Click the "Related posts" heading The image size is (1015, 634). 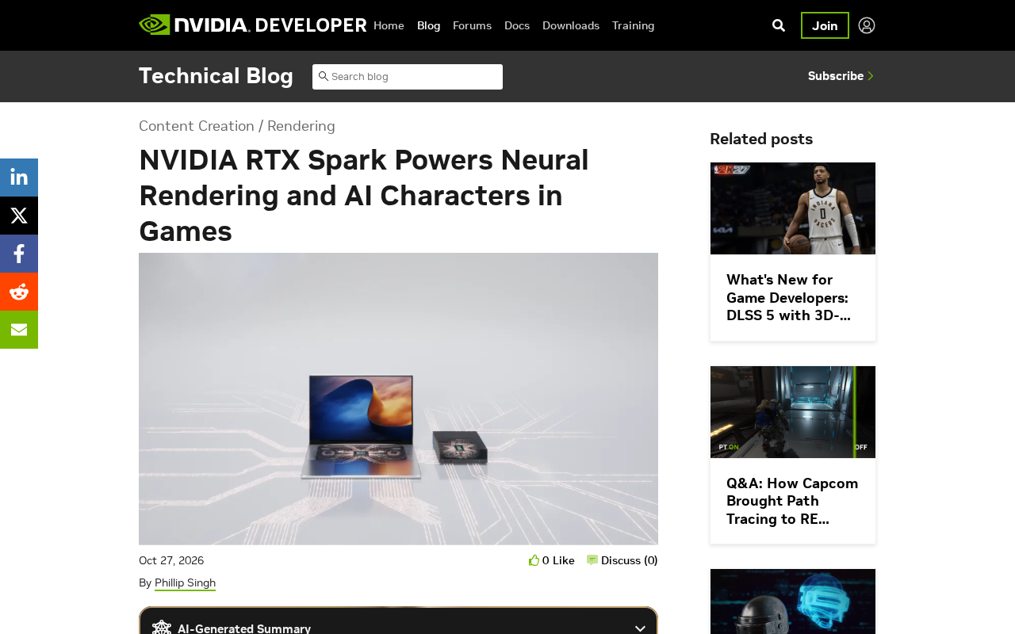coord(761,139)
